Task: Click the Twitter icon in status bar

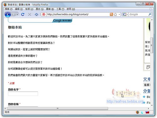Action: pyautogui.click(x=142, y=112)
